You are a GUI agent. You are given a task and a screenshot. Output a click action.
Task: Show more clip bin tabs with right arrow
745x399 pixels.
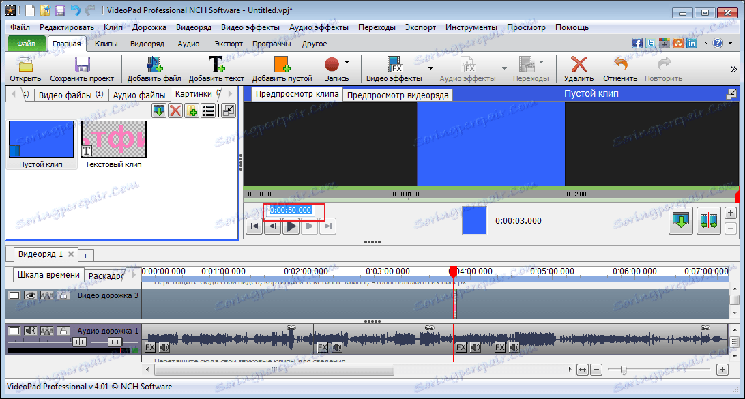pos(231,93)
